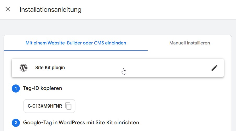Viewport: 236px width, 131px height.
Task: Copy the tag ID with the copy icon
Action: tap(68, 106)
